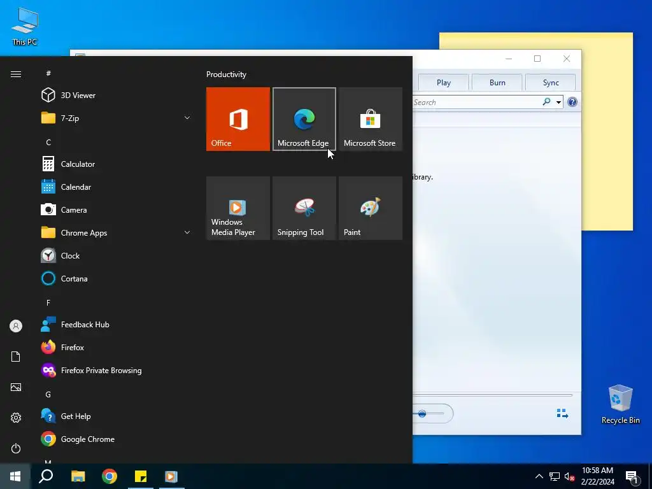Open the Windows Media Player tile
The width and height of the screenshot is (652, 489).
pyautogui.click(x=238, y=208)
